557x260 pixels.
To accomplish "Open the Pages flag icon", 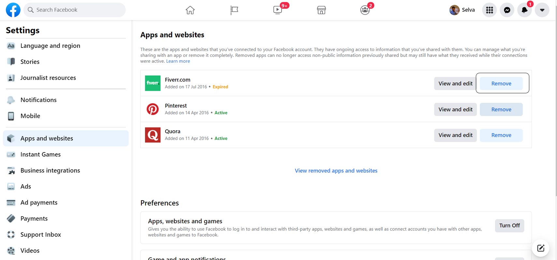I will [234, 10].
